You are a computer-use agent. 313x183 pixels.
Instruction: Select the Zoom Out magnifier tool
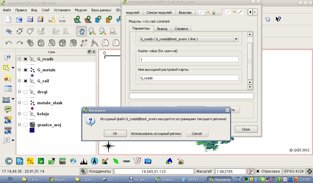pos(103,31)
